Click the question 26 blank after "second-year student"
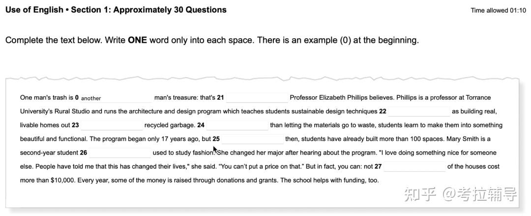Viewport: 531px width, 216px height. 119,153
